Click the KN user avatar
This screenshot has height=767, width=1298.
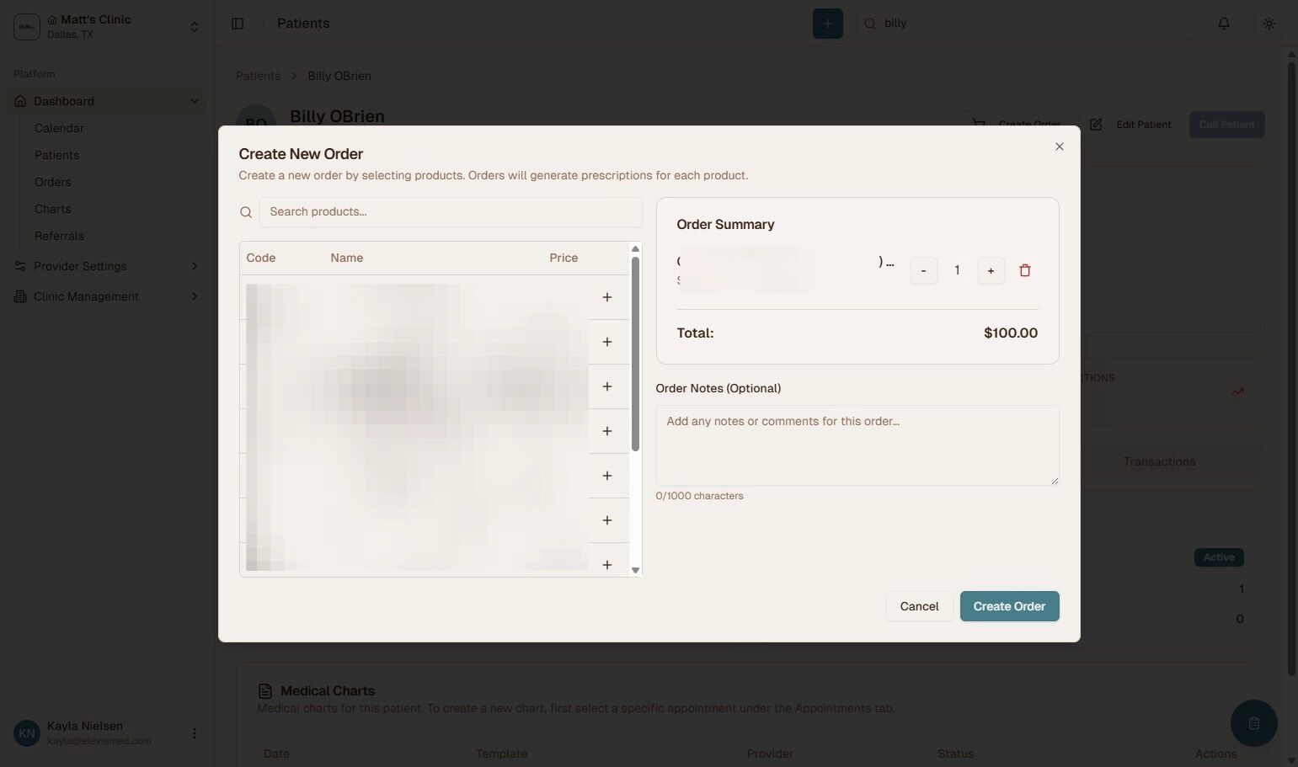click(27, 733)
